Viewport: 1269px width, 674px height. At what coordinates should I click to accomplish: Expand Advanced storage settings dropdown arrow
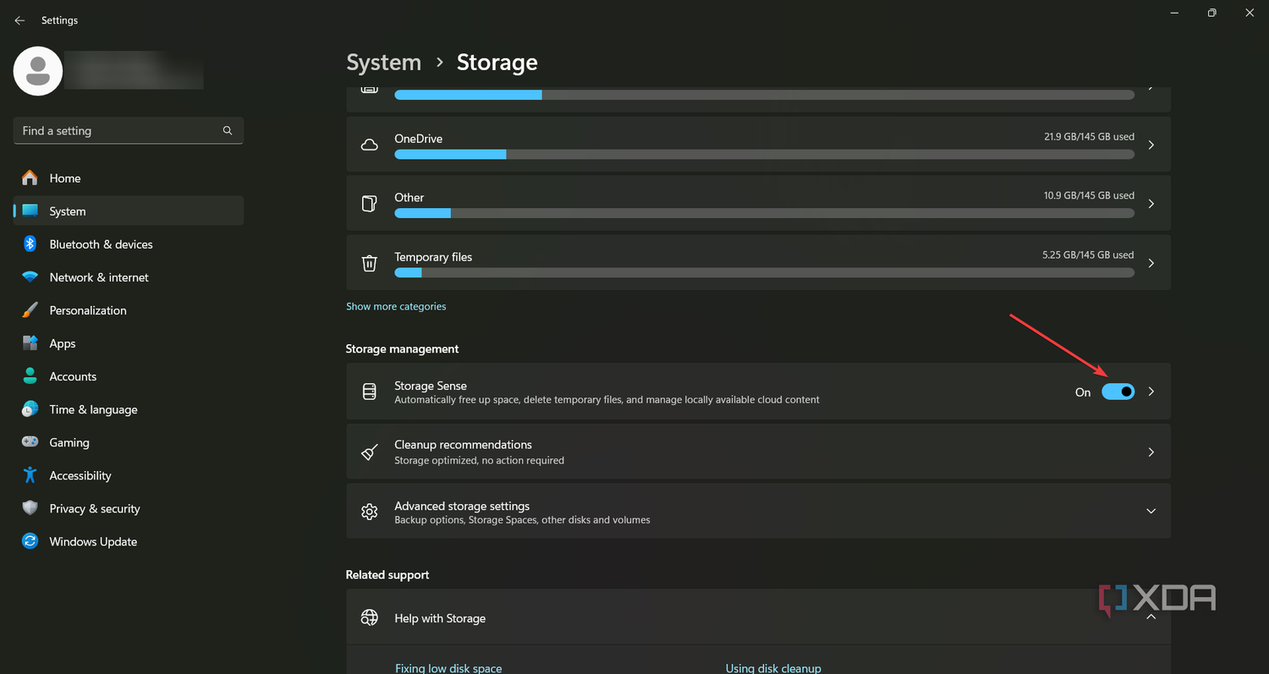[x=1151, y=512]
